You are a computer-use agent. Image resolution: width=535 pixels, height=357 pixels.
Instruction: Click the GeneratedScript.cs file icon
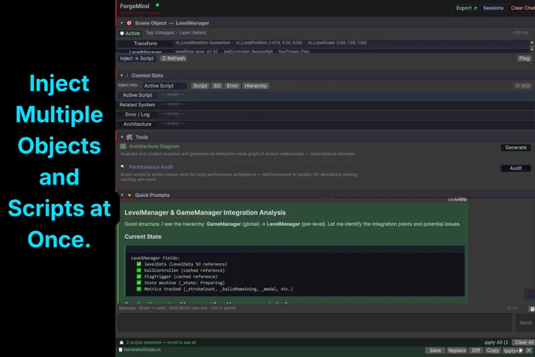click(120, 349)
